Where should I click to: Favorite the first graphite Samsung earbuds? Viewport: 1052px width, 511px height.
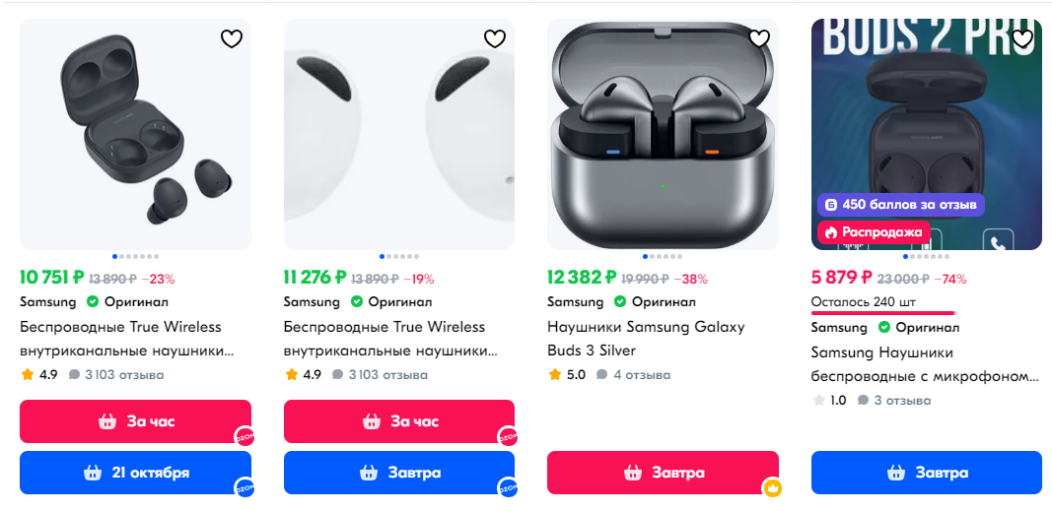pyautogui.click(x=231, y=39)
